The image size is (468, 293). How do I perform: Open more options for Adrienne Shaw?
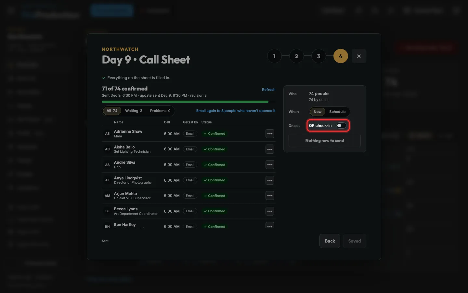[x=270, y=134]
